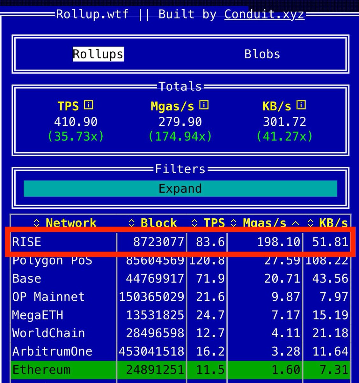The image size is (359, 383).
Task: Click total TPS value 410.90
Action: click(76, 122)
